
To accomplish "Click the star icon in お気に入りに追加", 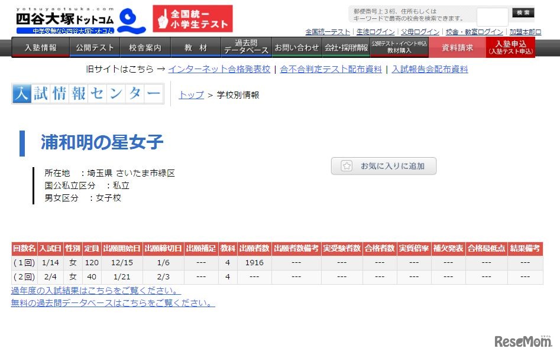I will [346, 166].
